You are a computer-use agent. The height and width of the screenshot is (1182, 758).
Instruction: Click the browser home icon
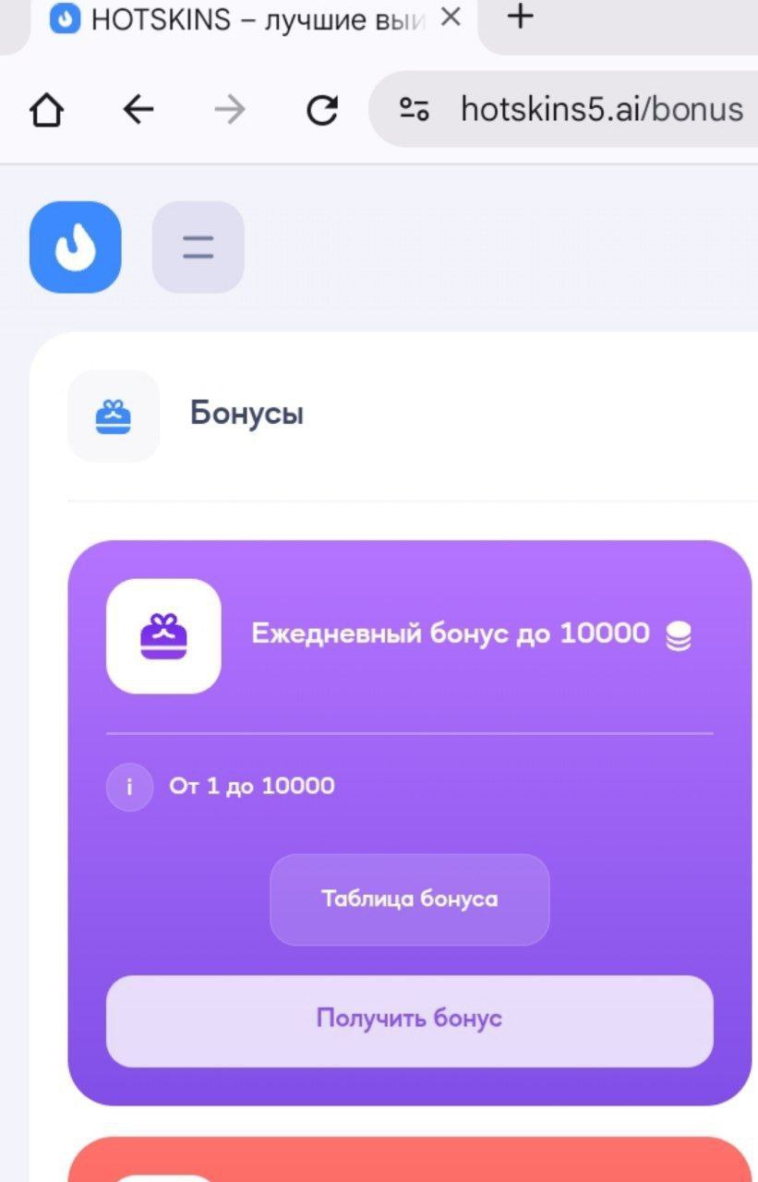[x=46, y=111]
